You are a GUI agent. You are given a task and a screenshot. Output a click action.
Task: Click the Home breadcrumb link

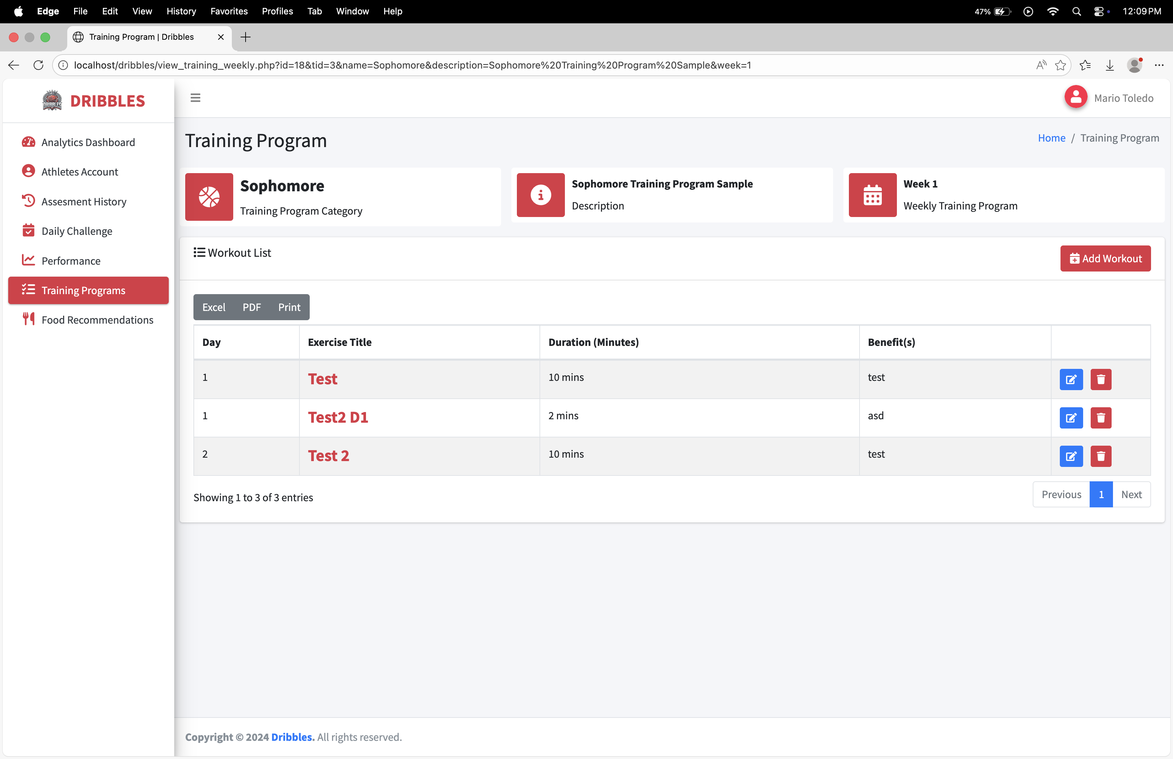tap(1051, 138)
